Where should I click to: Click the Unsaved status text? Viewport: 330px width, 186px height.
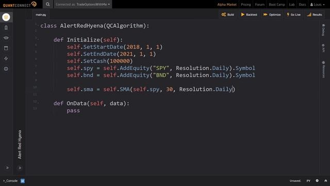[x=295, y=181]
